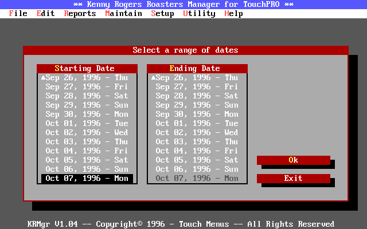The image size is (367, 229).
Task: Open the Maintain menu
Action: tap(124, 14)
